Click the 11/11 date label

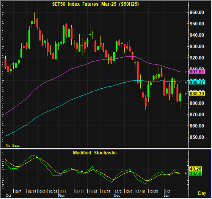pos(79,191)
